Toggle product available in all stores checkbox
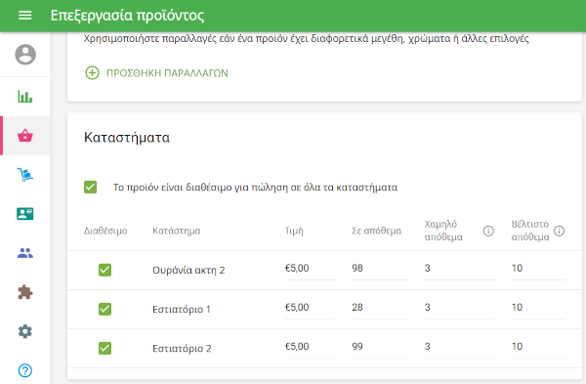The image size is (586, 384). tap(91, 187)
